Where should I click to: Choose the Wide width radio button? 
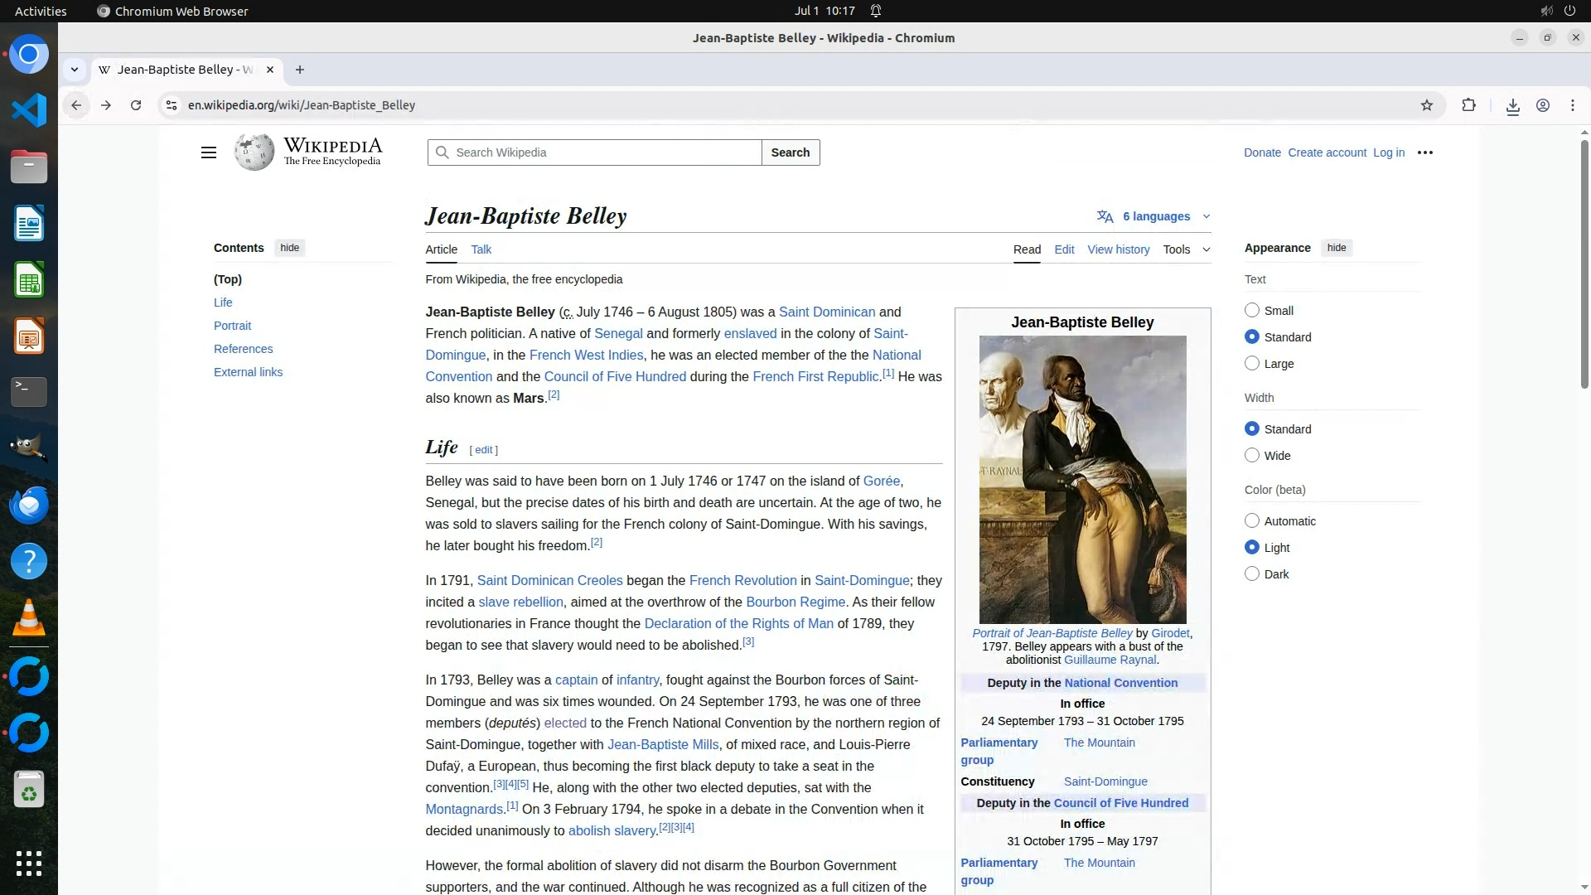coord(1252,455)
